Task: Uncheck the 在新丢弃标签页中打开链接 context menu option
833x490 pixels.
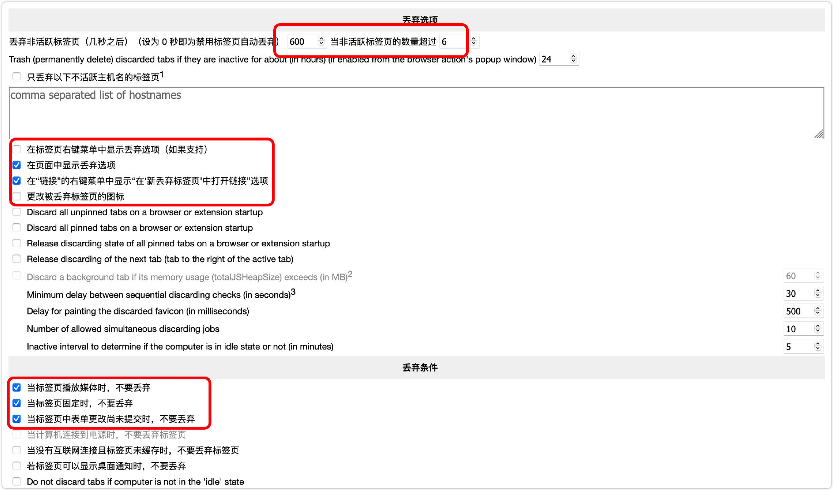Action: point(17,181)
